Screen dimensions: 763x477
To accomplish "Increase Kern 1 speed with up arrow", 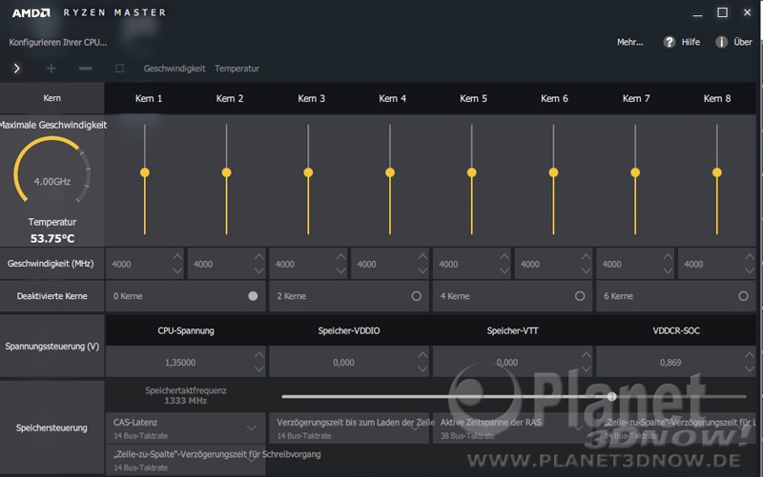I will [x=177, y=256].
